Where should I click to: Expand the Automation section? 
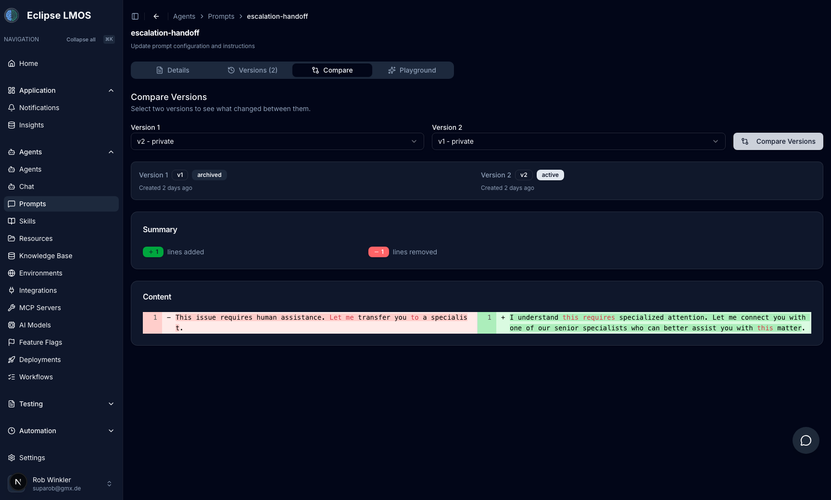click(x=61, y=431)
